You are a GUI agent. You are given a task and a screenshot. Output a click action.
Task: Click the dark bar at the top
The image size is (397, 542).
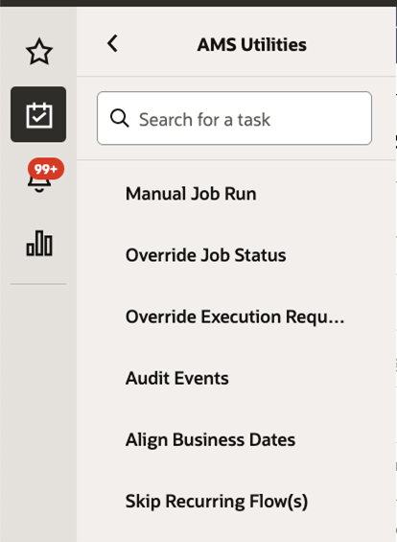(x=198, y=3)
